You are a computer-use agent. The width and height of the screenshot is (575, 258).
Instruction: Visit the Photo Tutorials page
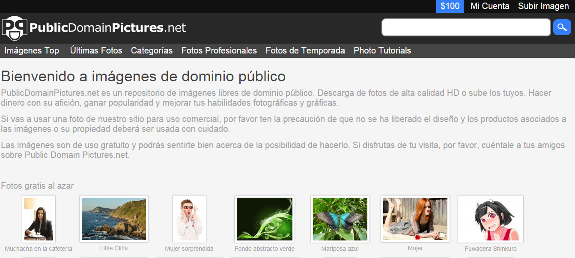pyautogui.click(x=382, y=50)
